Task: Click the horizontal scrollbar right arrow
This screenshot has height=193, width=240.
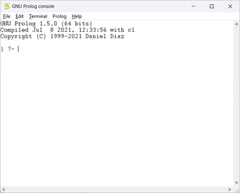Action: (x=230, y=189)
